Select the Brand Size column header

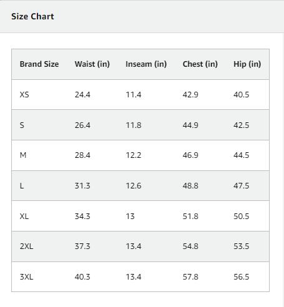coord(39,64)
